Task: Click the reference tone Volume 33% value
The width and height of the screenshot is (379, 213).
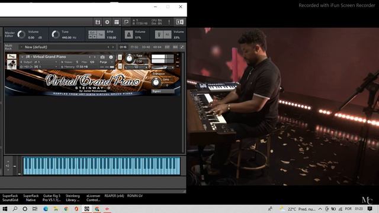Action: 176,38
